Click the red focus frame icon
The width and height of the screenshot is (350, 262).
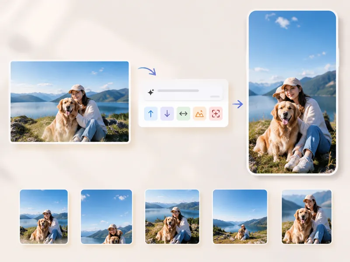click(216, 114)
